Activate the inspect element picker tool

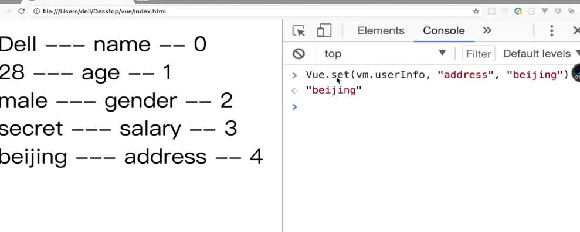[x=299, y=30]
